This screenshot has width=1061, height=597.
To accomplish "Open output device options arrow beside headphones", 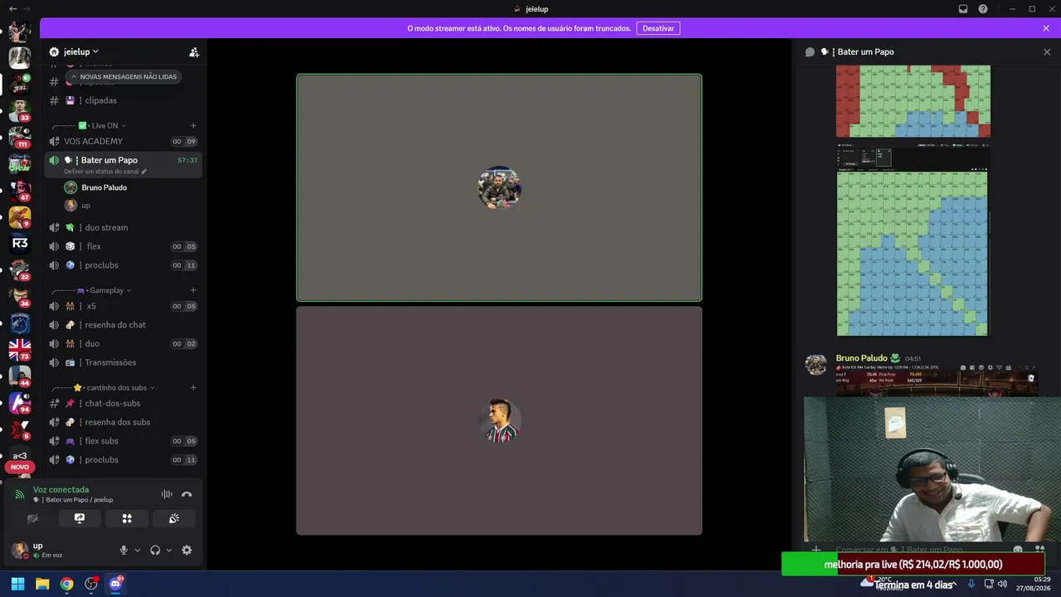I will 169,550.
